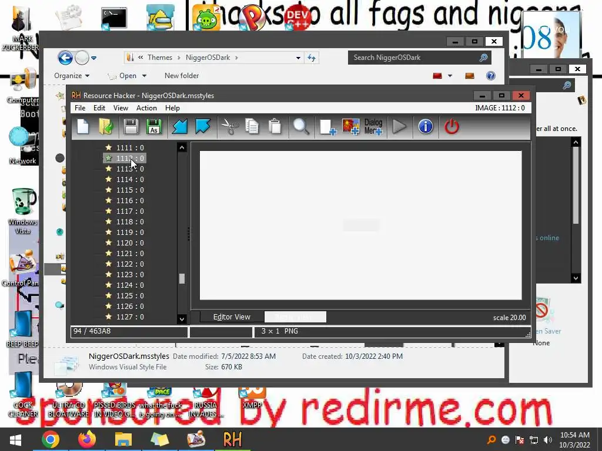Viewport: 602px width, 451px height.
Task: Go back in the Explorer window
Action: click(65, 58)
